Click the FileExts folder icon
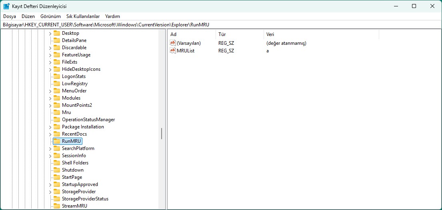 57,62
